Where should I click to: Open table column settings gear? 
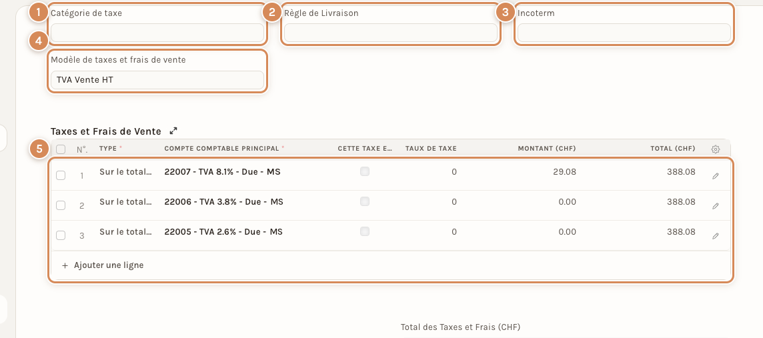point(715,149)
